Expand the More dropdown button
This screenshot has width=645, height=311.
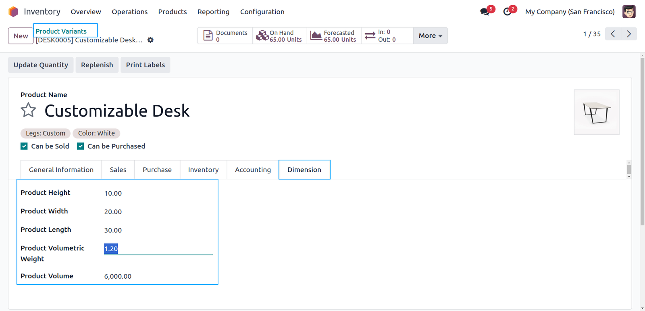(x=430, y=35)
